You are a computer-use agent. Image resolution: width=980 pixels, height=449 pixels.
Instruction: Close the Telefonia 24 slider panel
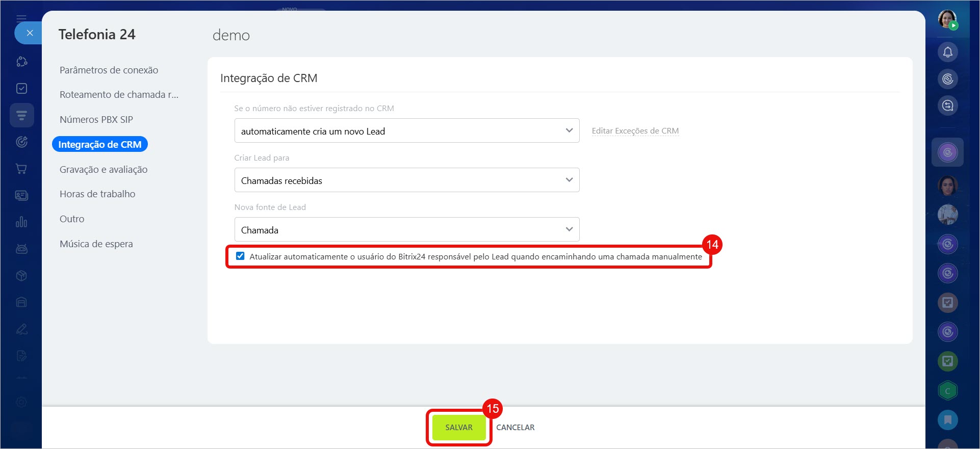30,33
